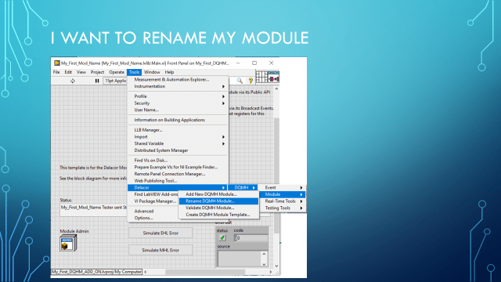Open the context help question mark icon
Screen dimensions: 501x282
point(250,81)
